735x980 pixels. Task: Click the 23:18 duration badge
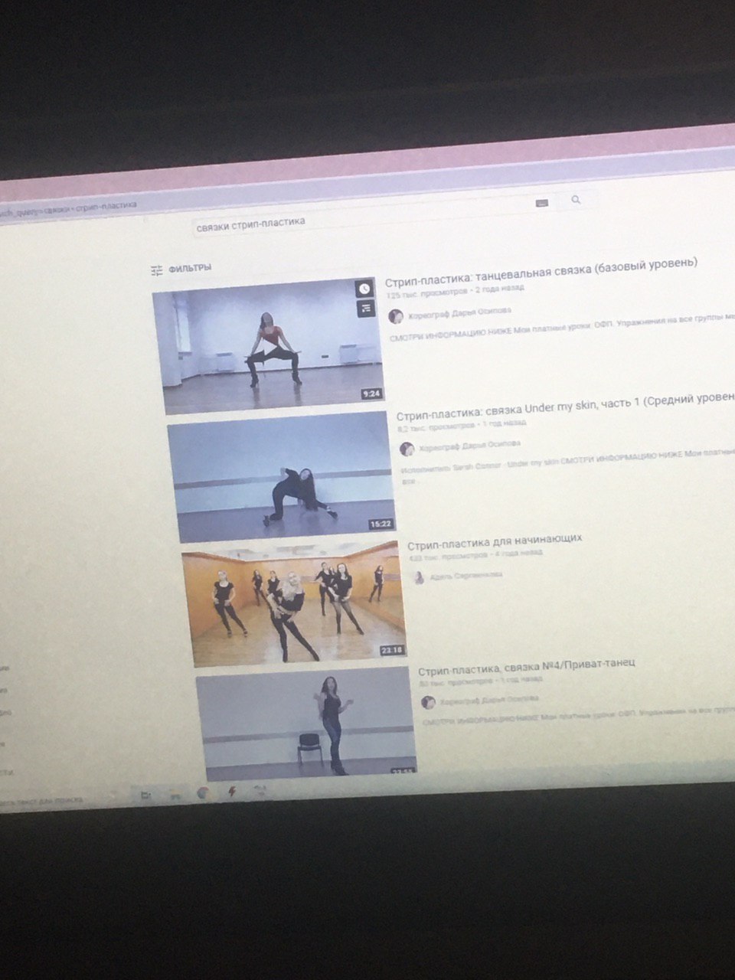point(391,650)
